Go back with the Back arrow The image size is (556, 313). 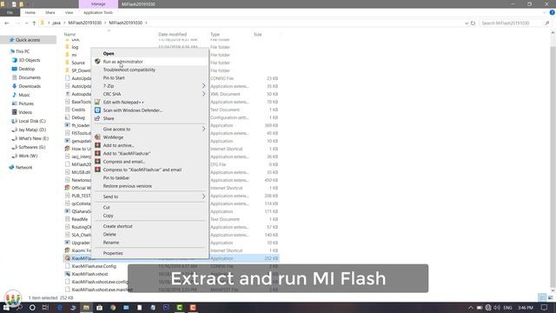[x=7, y=23]
